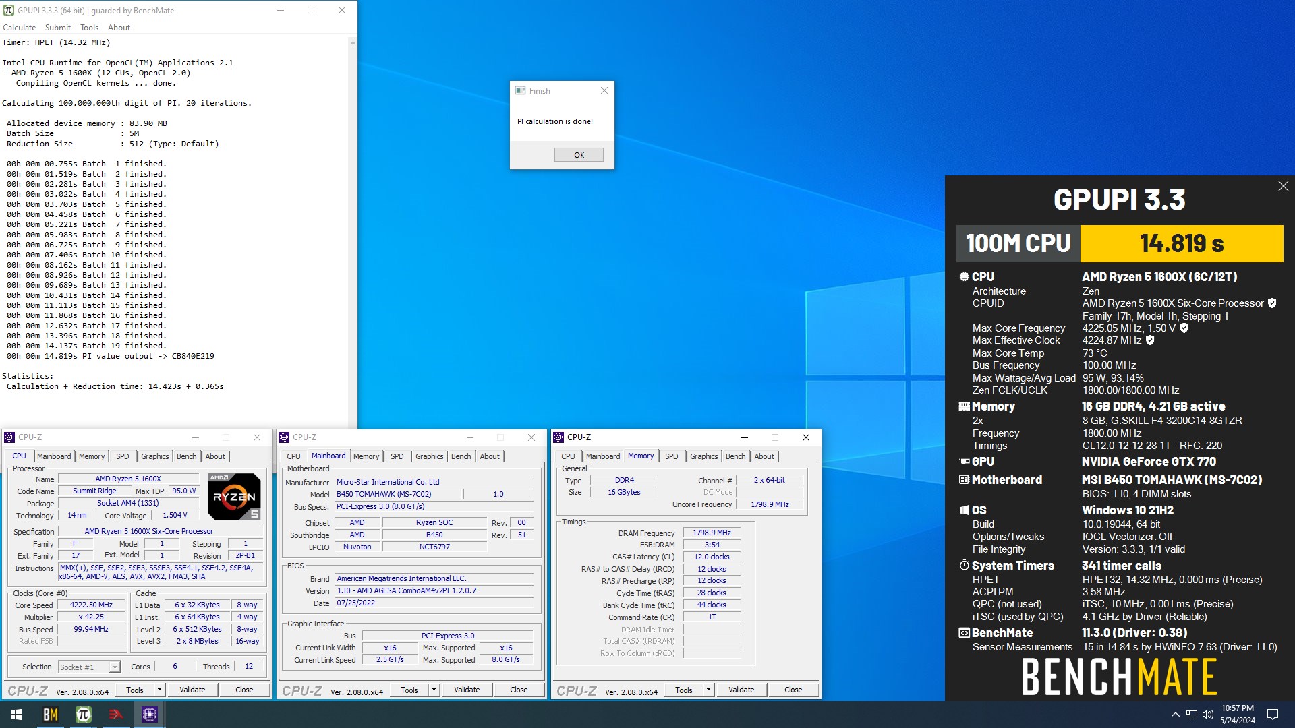
Task: Expand Tools dropdown arrow in Memory CPU-Z window
Action: click(x=709, y=690)
